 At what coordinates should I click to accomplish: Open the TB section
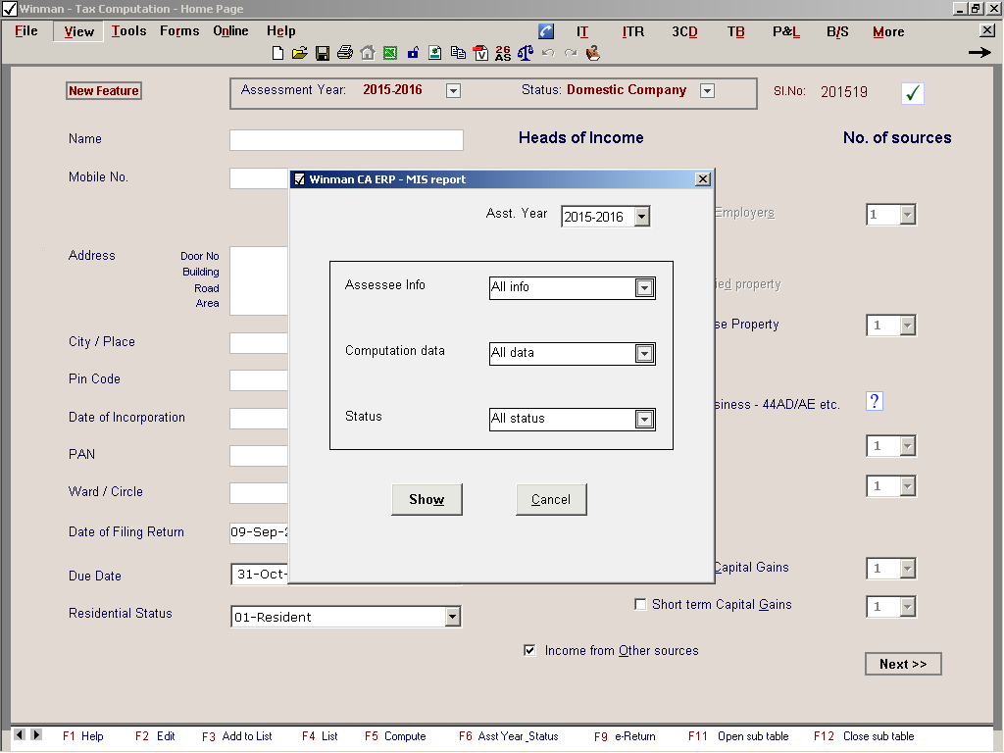click(735, 32)
